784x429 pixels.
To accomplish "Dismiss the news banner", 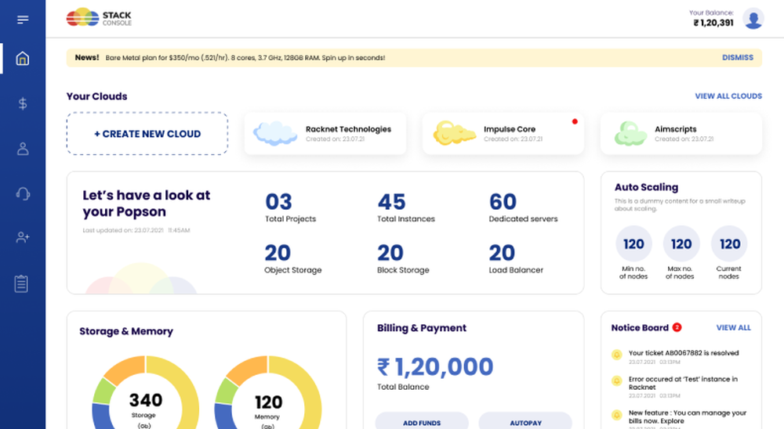I will [x=738, y=57].
